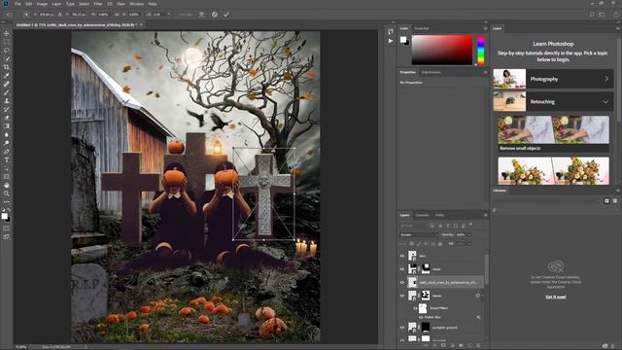Select the Move tool
Viewport: 622px width, 350px height.
pos(7,34)
